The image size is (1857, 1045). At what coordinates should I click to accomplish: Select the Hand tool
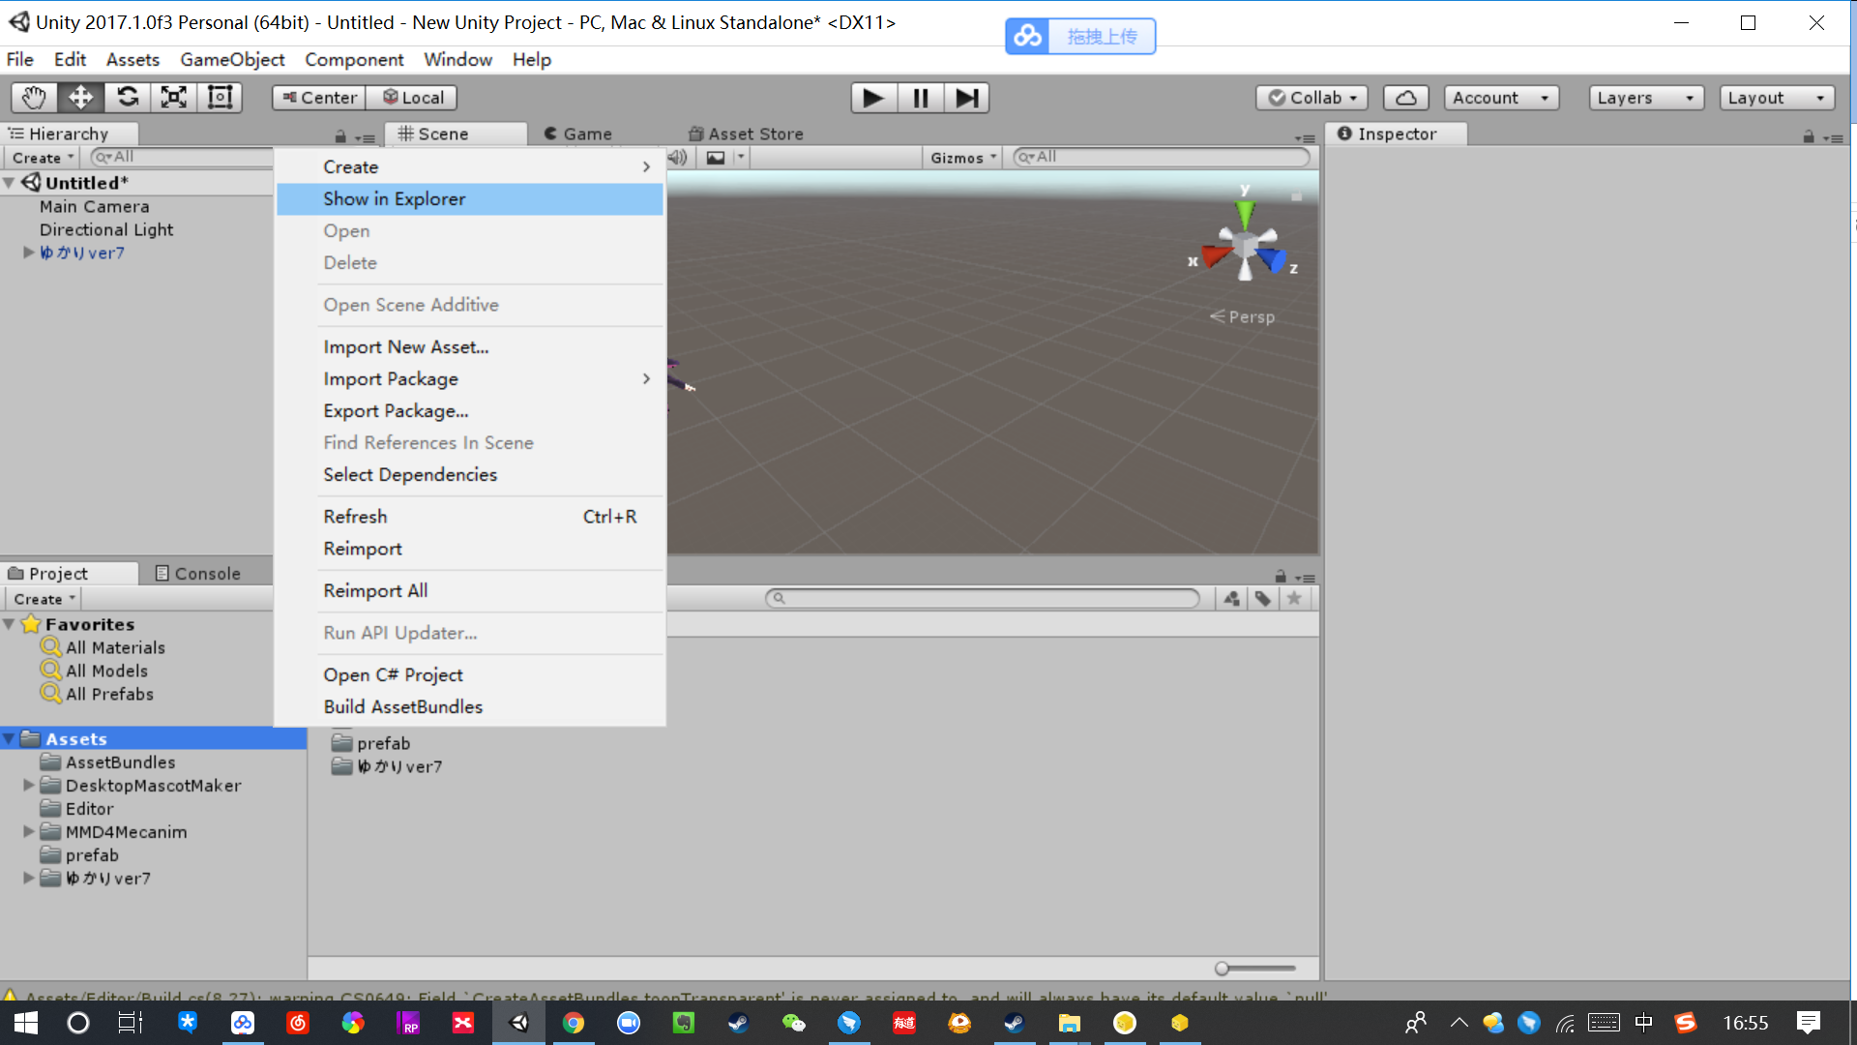click(x=34, y=98)
